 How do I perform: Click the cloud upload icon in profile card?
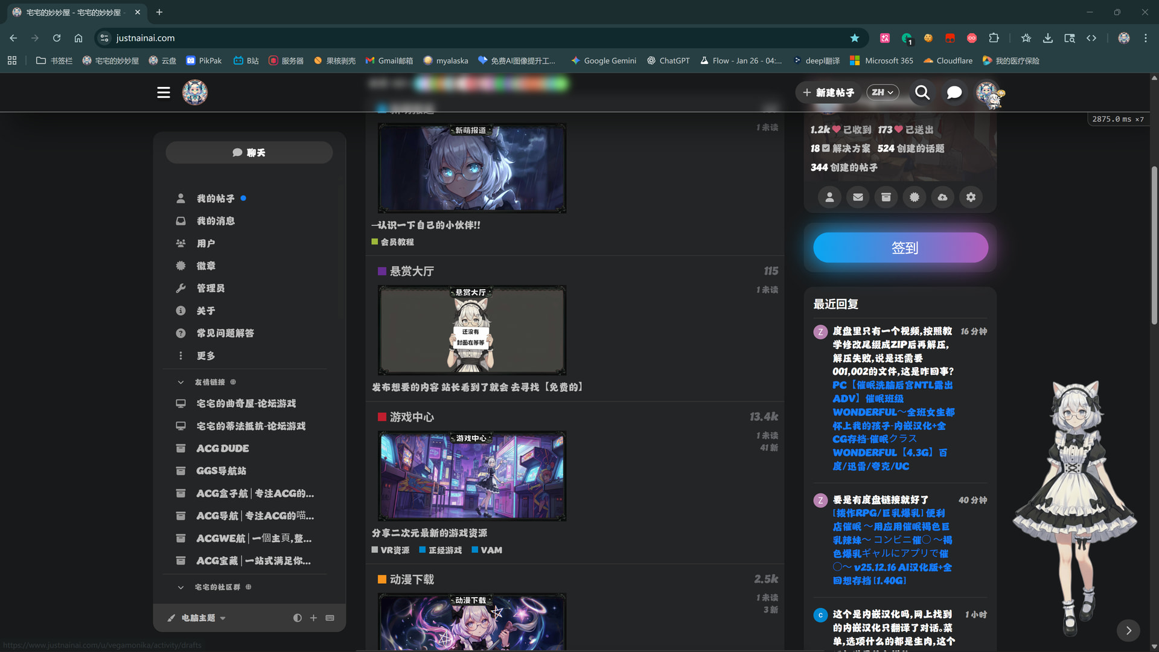click(x=942, y=197)
